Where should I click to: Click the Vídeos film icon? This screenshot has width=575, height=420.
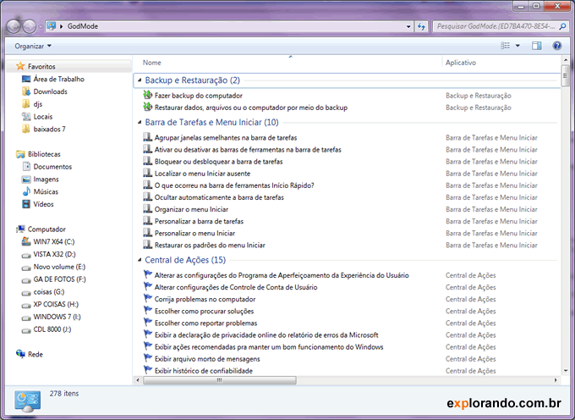click(x=26, y=204)
